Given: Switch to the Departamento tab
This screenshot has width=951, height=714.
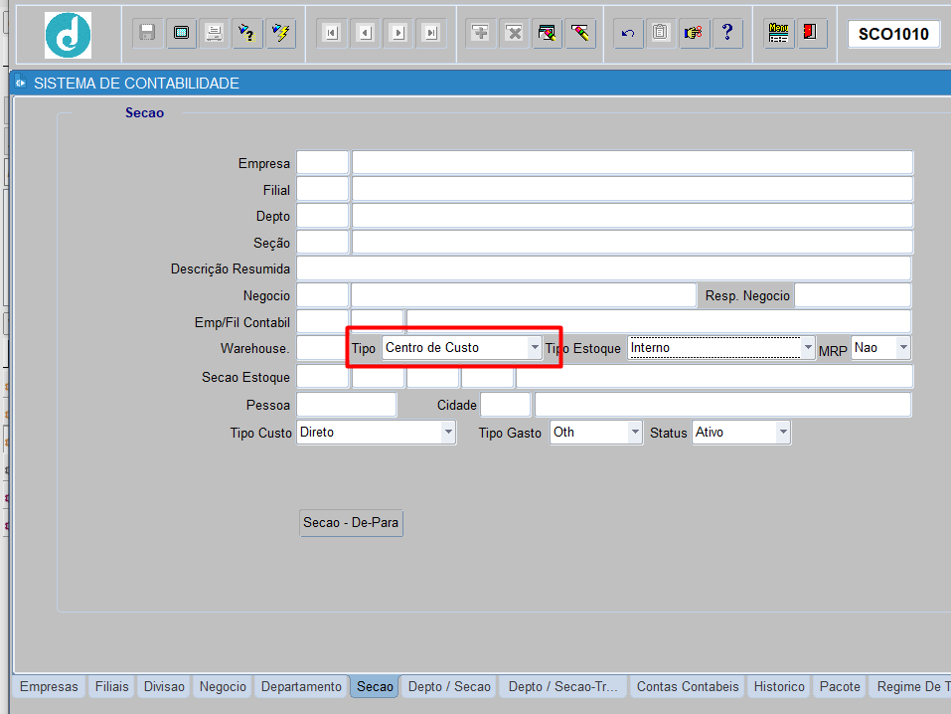Looking at the screenshot, I should tap(301, 687).
